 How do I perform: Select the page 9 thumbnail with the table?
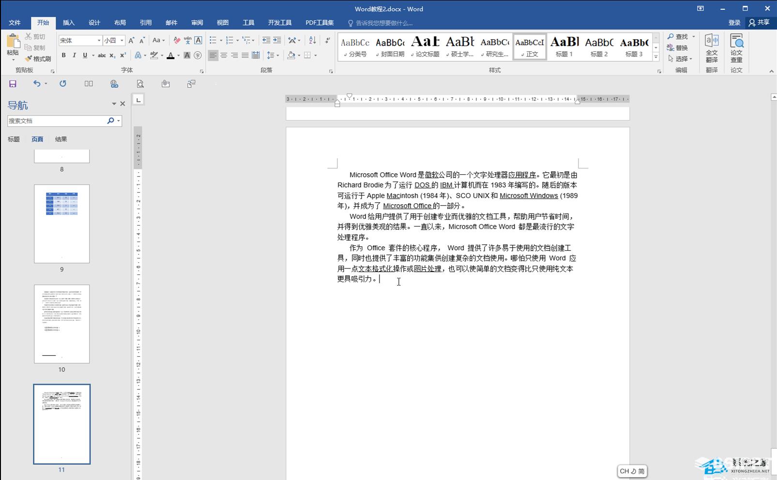(61, 224)
